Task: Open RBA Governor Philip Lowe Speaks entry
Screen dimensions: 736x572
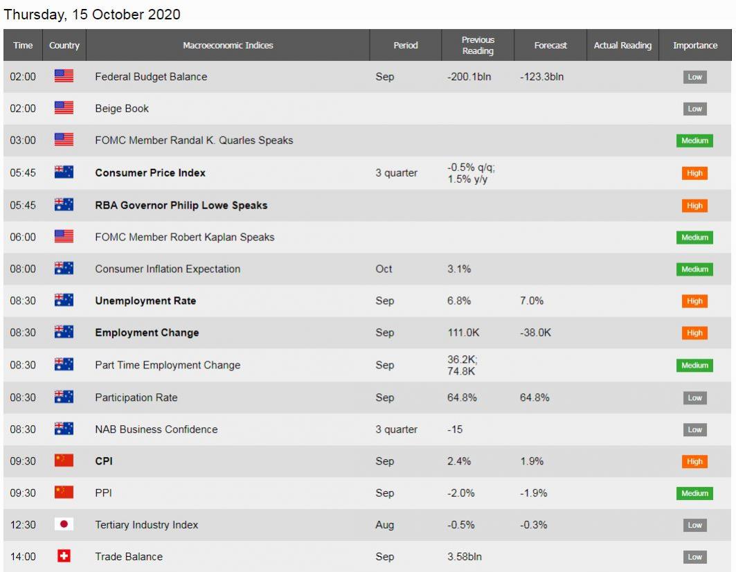Action: [x=181, y=205]
